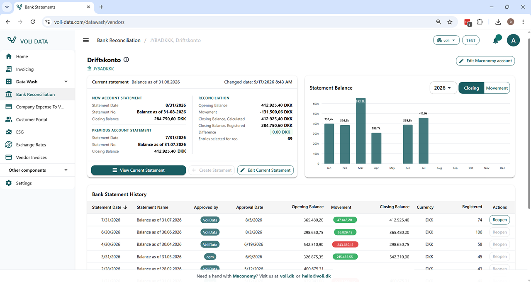Click View Current Statement button
531x282 pixels.
pos(139,170)
